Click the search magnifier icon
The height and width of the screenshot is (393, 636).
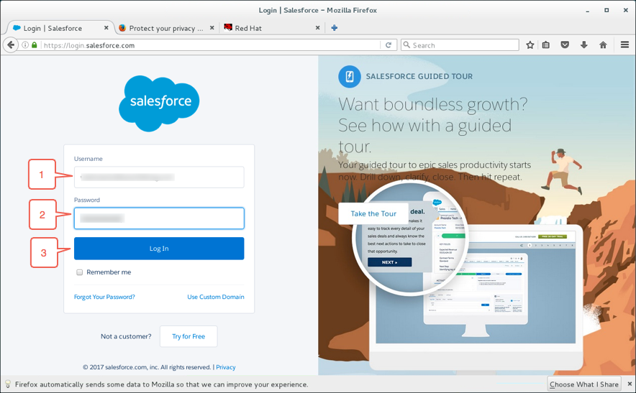click(x=406, y=45)
